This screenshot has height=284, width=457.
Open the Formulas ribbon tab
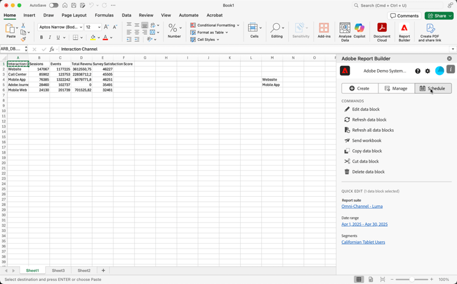click(104, 15)
